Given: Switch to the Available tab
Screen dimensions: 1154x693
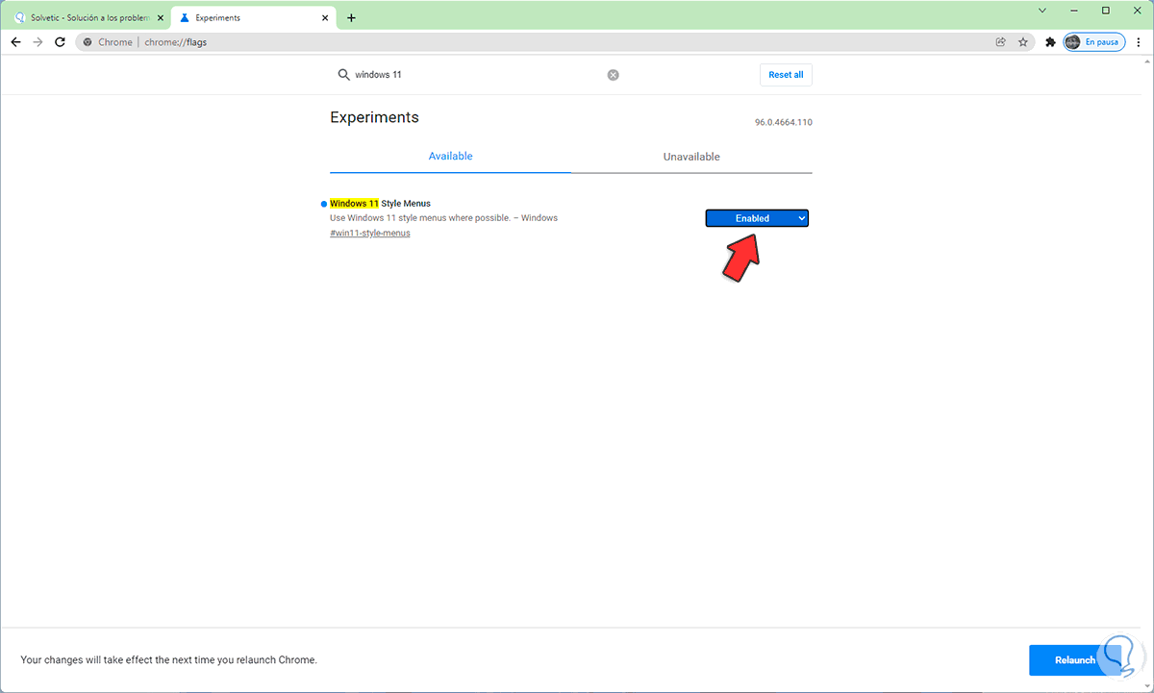Looking at the screenshot, I should (x=450, y=157).
